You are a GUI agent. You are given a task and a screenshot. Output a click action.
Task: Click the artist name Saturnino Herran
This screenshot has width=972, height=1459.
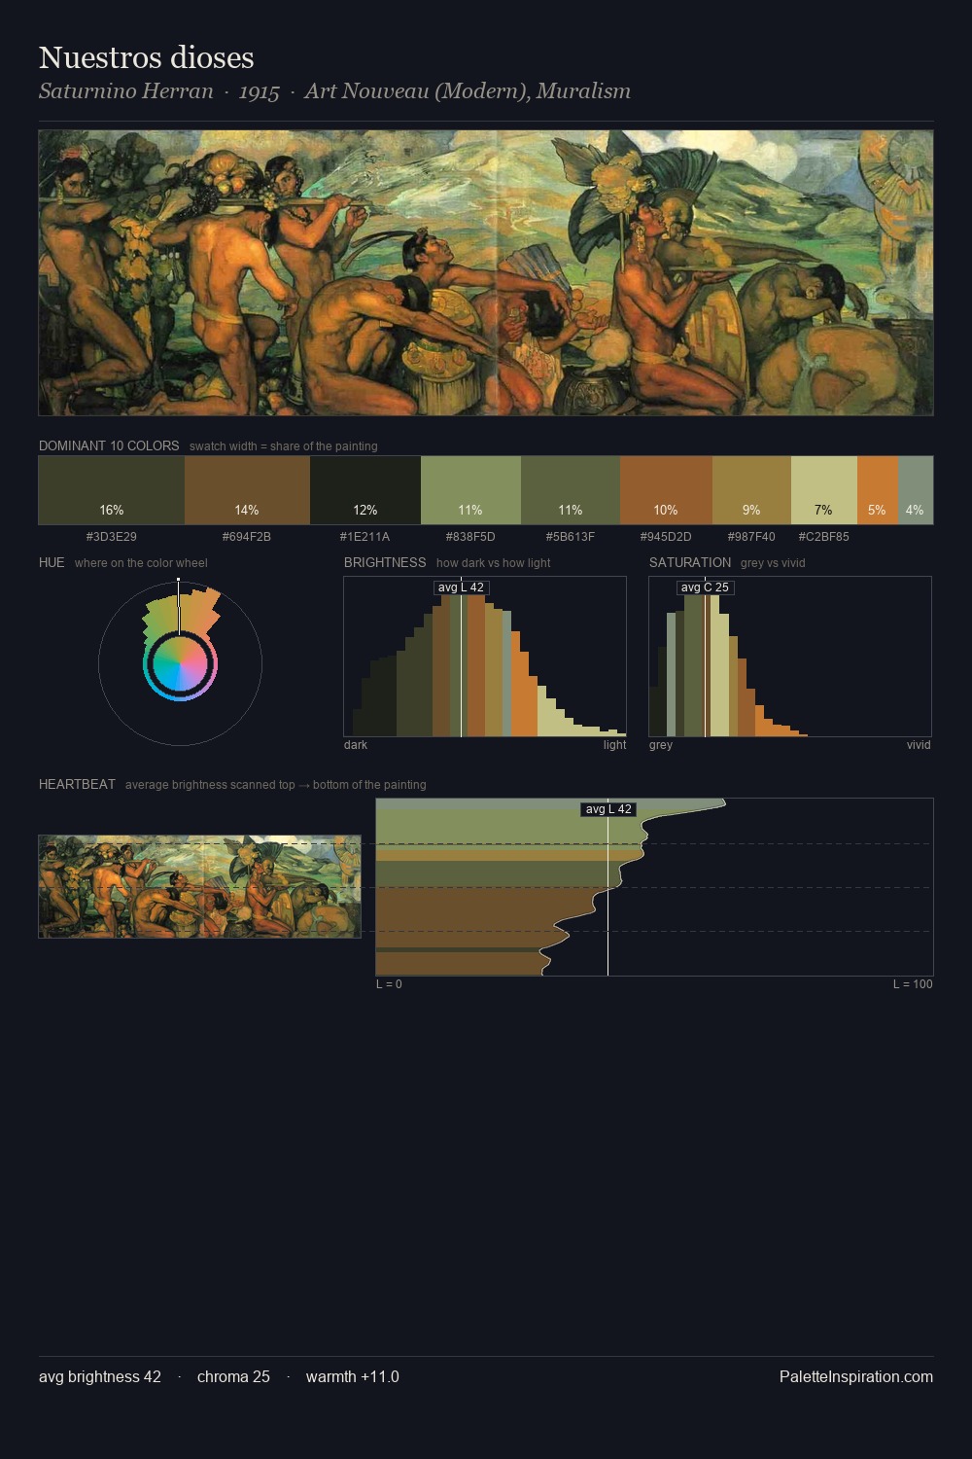point(126,91)
